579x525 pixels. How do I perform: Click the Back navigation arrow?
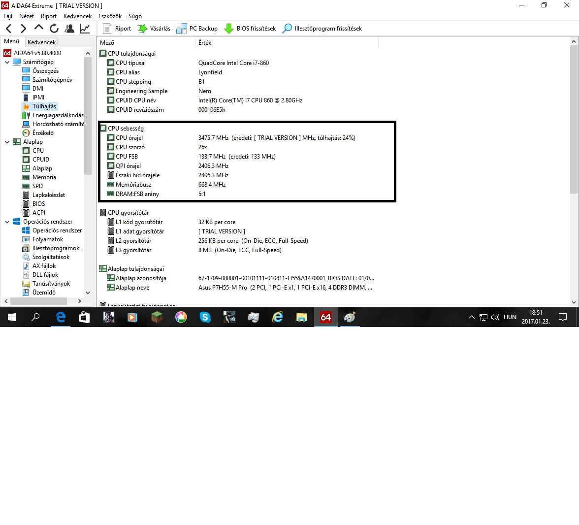pos(9,29)
